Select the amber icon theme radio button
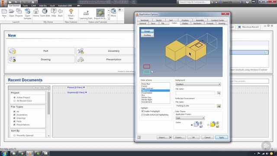277x156 pixels. click(x=208, y=125)
